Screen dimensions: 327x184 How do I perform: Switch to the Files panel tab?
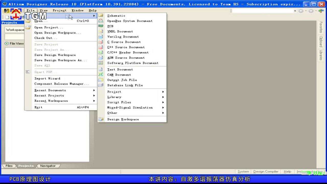(9, 166)
